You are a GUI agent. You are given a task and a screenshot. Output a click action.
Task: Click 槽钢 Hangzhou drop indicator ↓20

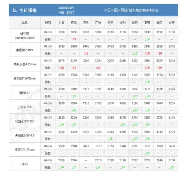coord(74,96)
